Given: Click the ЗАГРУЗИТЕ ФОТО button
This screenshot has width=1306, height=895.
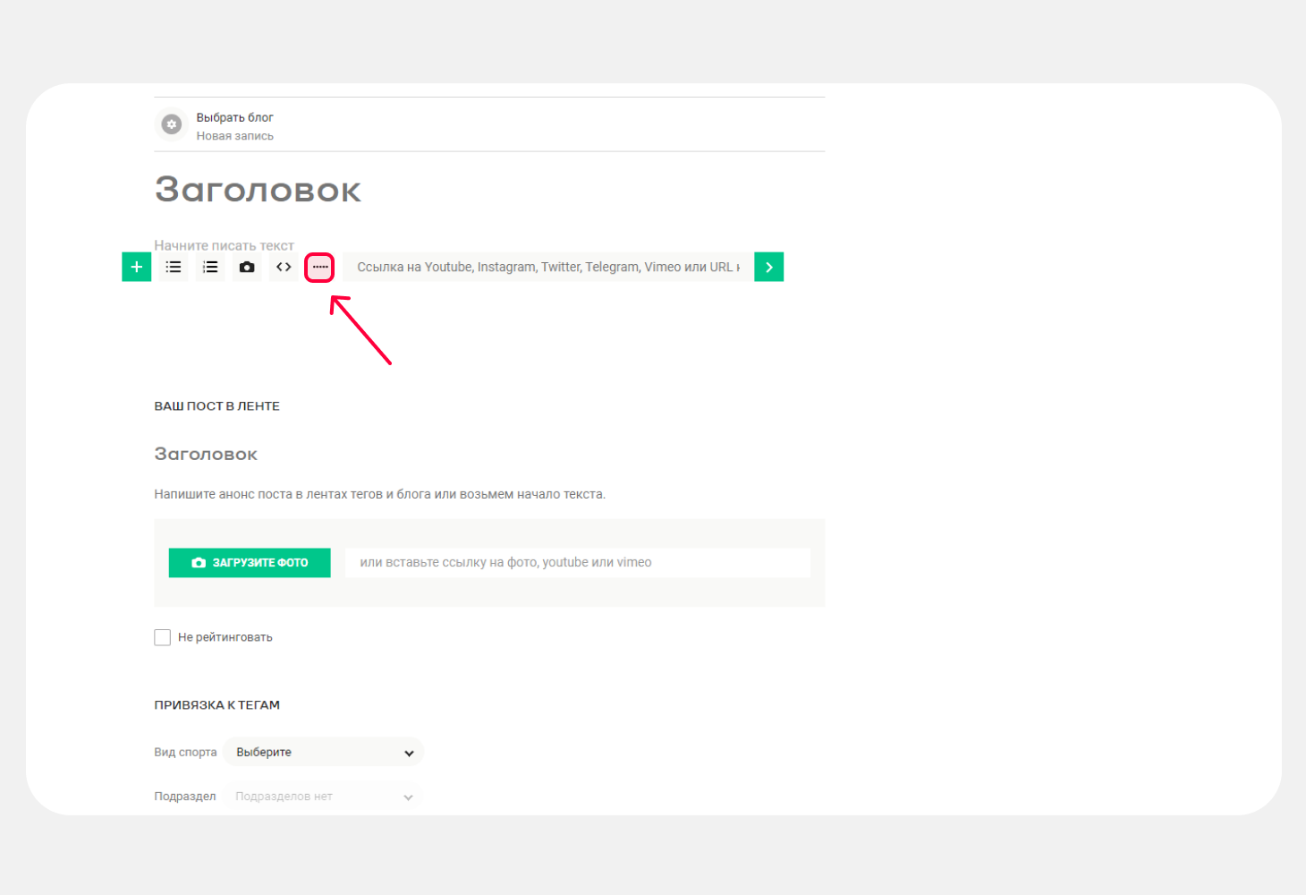Looking at the screenshot, I should pos(250,563).
